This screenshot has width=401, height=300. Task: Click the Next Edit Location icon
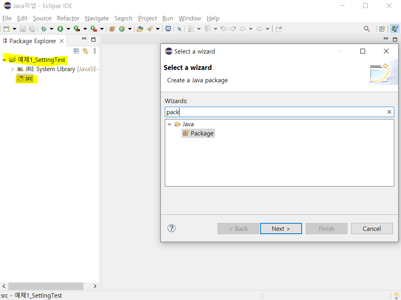(x=233, y=29)
